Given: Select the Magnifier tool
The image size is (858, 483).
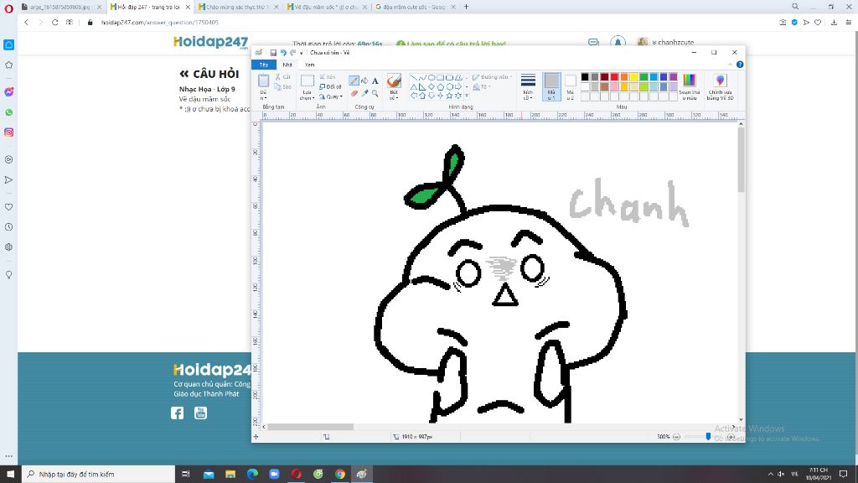Looking at the screenshot, I should pos(375,93).
